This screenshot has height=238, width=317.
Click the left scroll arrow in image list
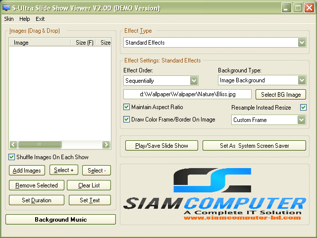13,145
